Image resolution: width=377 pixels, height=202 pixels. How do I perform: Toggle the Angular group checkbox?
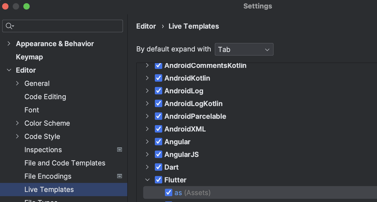(x=159, y=142)
